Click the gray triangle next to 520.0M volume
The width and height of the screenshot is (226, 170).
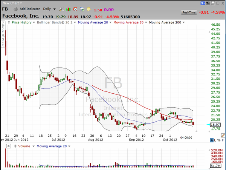209,150
